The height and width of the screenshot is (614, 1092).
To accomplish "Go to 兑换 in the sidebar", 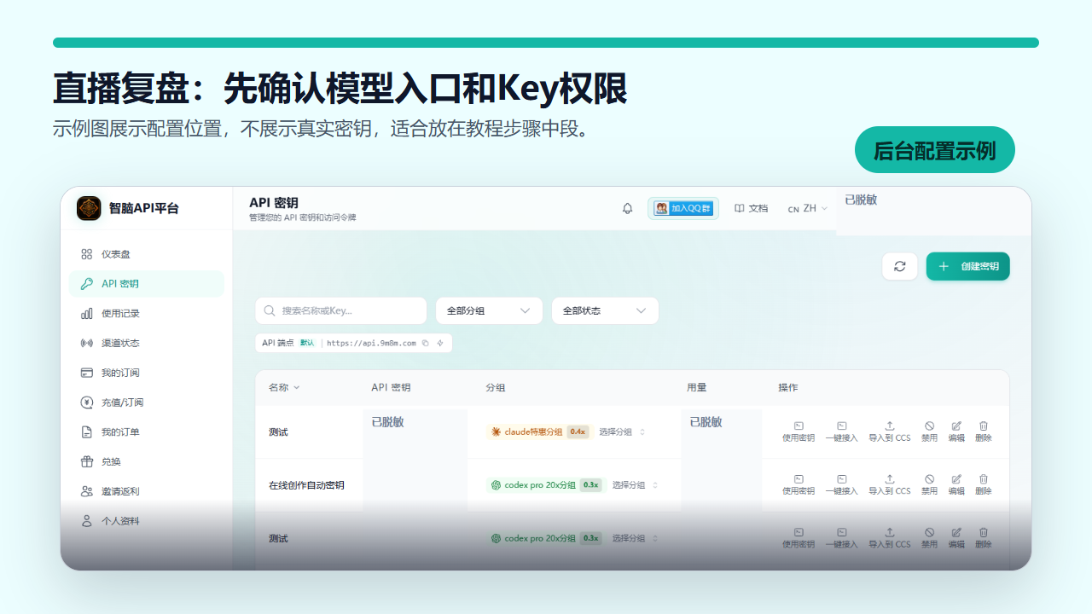I will click(146, 461).
